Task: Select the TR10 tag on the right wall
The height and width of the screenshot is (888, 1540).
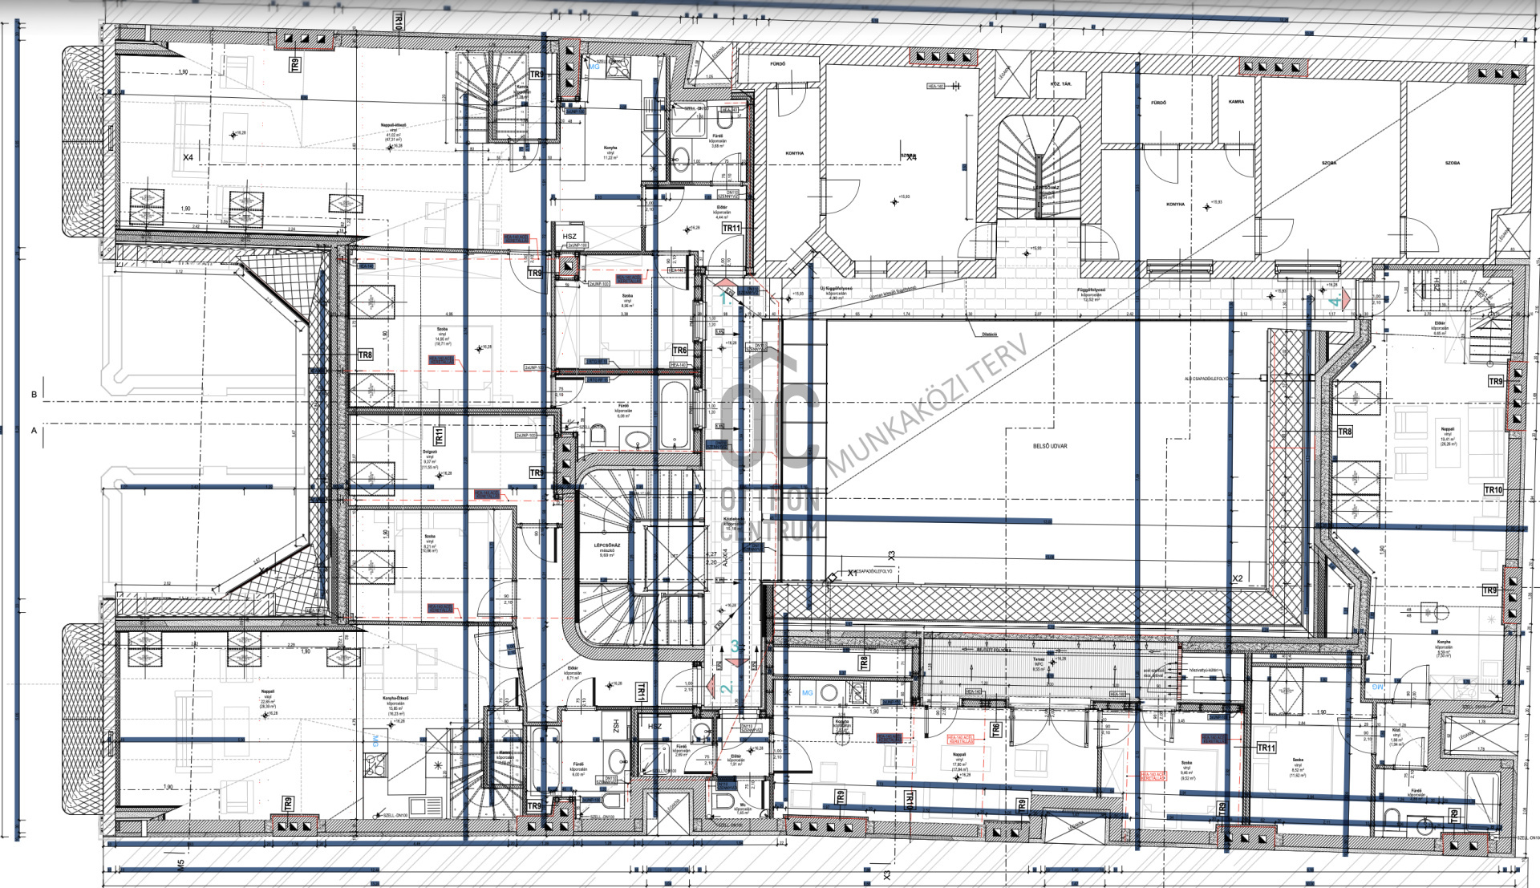Action: (x=1493, y=489)
